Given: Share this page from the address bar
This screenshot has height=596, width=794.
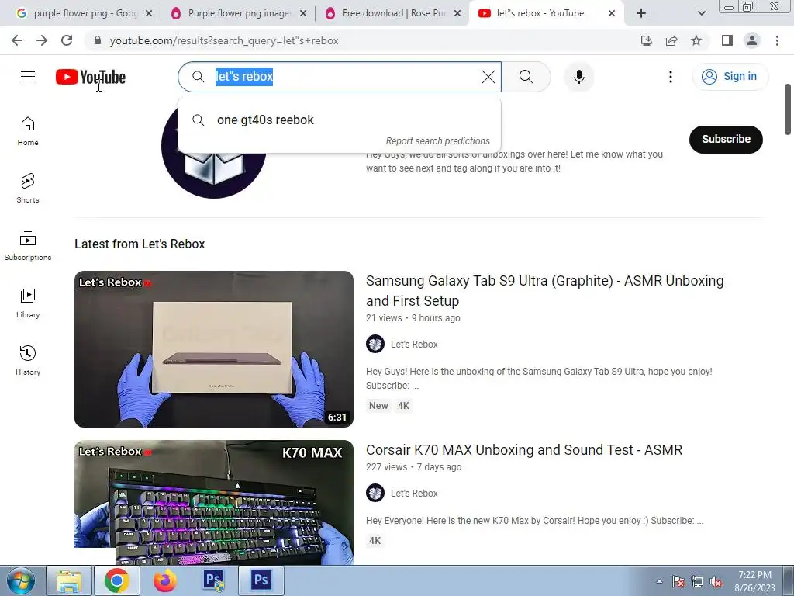Looking at the screenshot, I should [671, 40].
